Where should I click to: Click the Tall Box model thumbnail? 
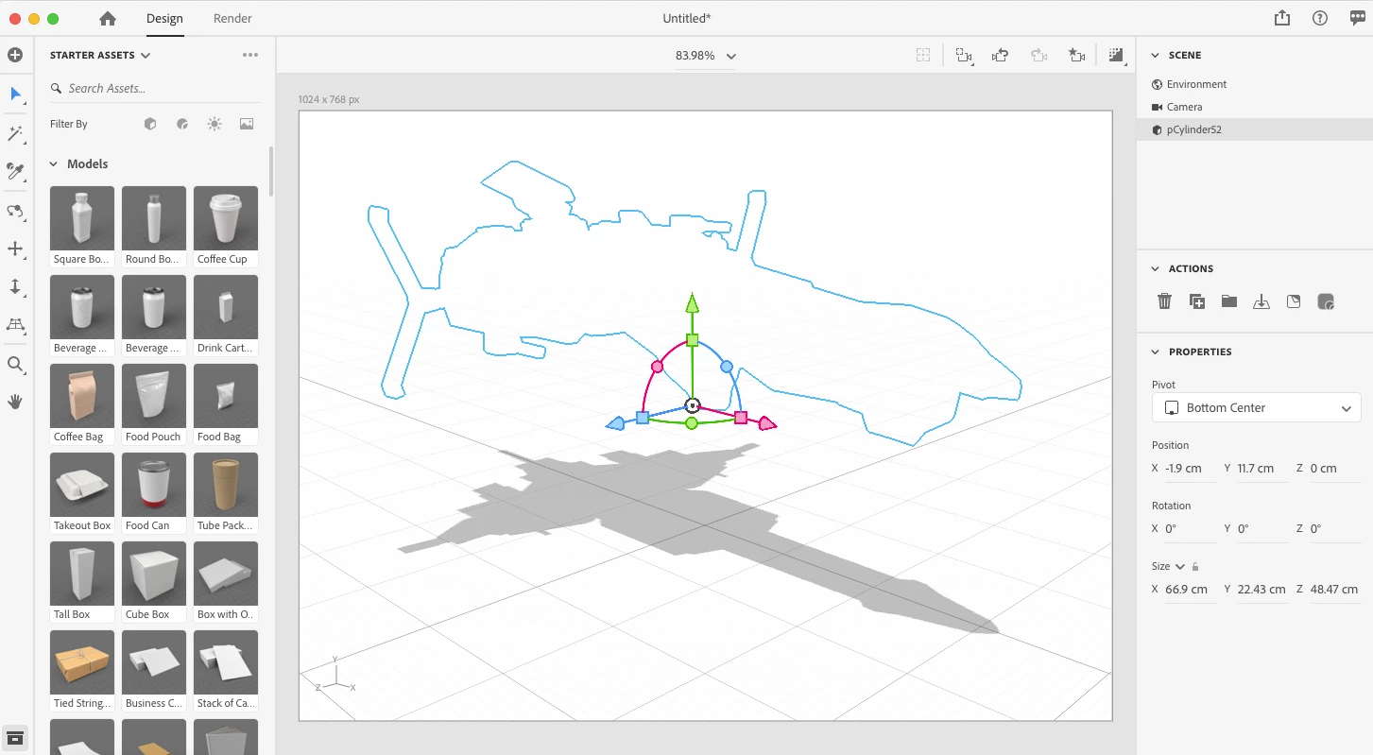pos(82,574)
